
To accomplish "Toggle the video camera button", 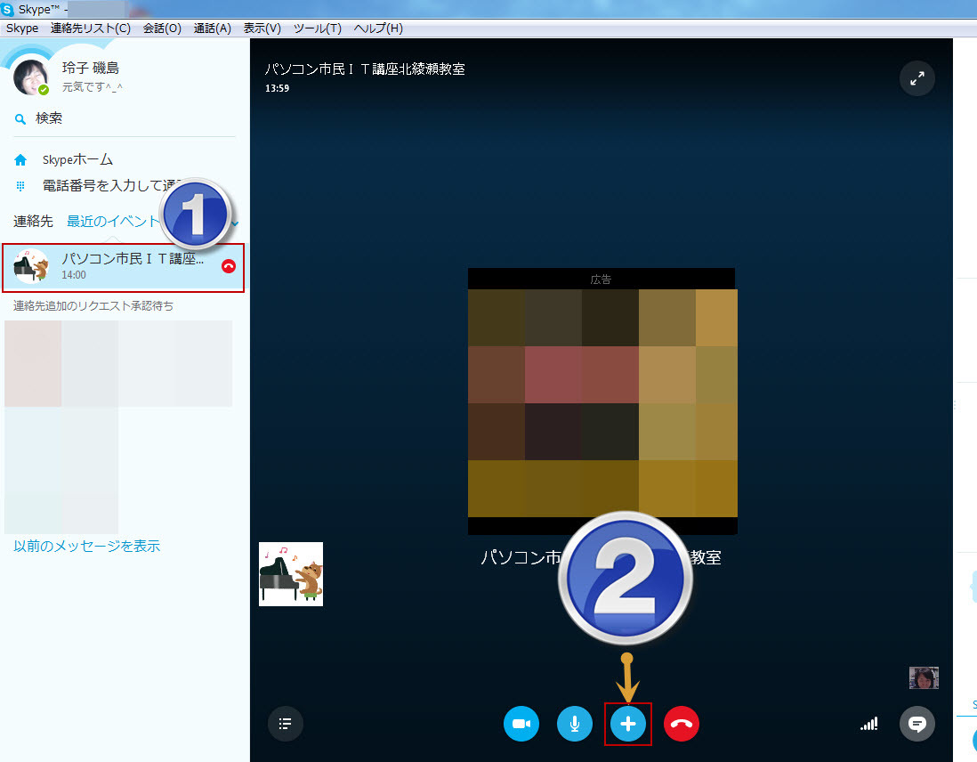I will pos(521,724).
